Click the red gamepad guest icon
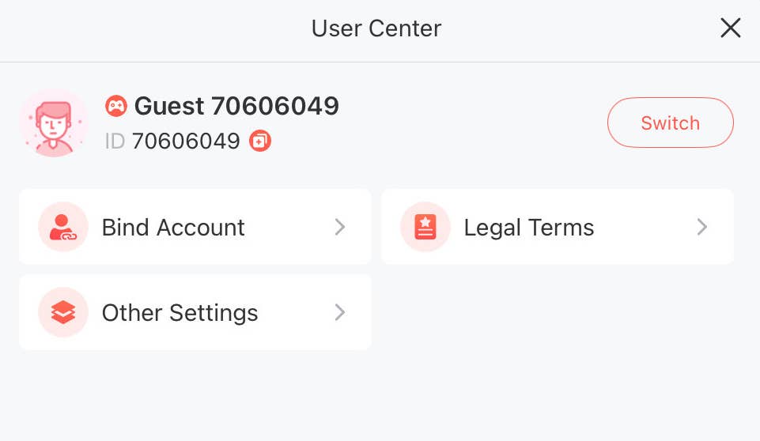 point(116,105)
